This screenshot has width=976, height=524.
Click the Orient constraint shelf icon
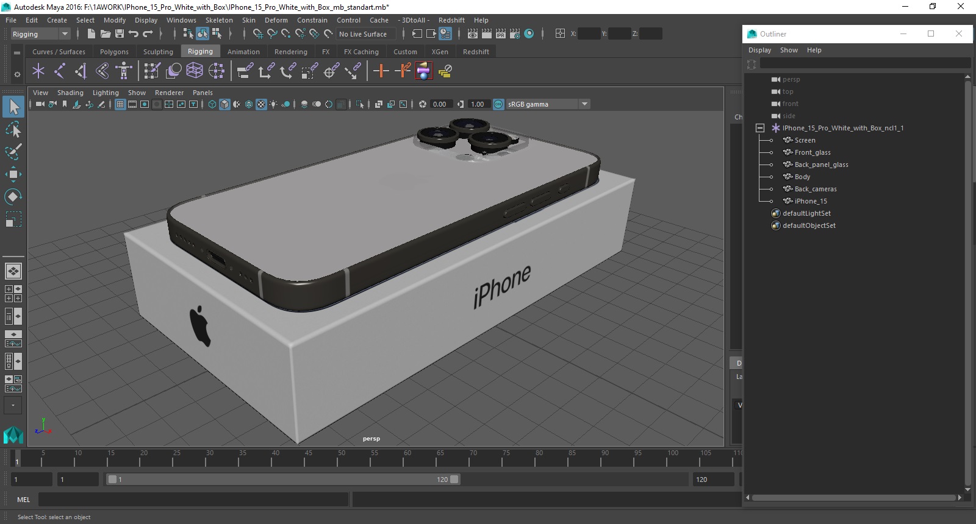pyautogui.click(x=287, y=71)
